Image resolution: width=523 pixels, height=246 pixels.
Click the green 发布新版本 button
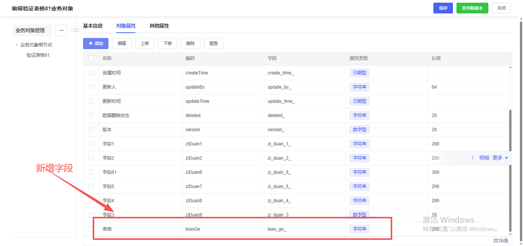click(x=472, y=8)
